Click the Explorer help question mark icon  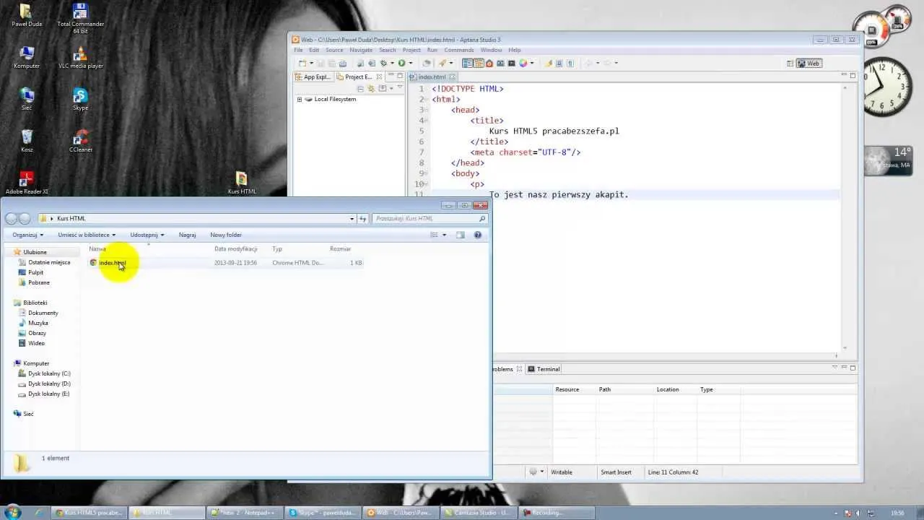(x=478, y=235)
